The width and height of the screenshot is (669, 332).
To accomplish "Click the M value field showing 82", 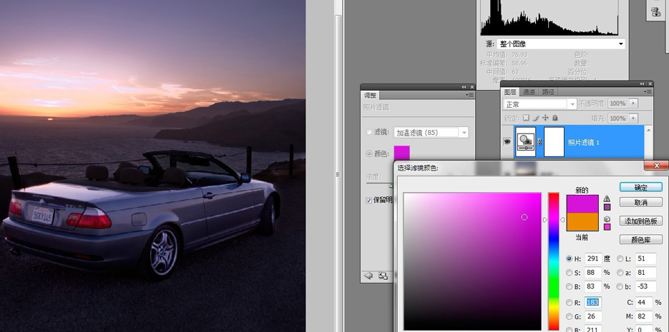I will click(x=644, y=316).
